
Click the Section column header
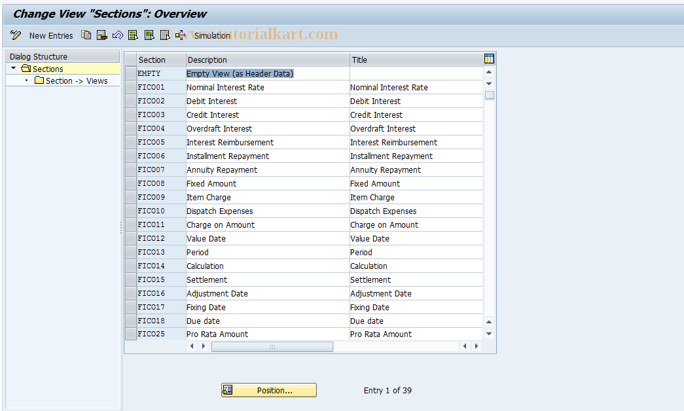click(x=160, y=60)
